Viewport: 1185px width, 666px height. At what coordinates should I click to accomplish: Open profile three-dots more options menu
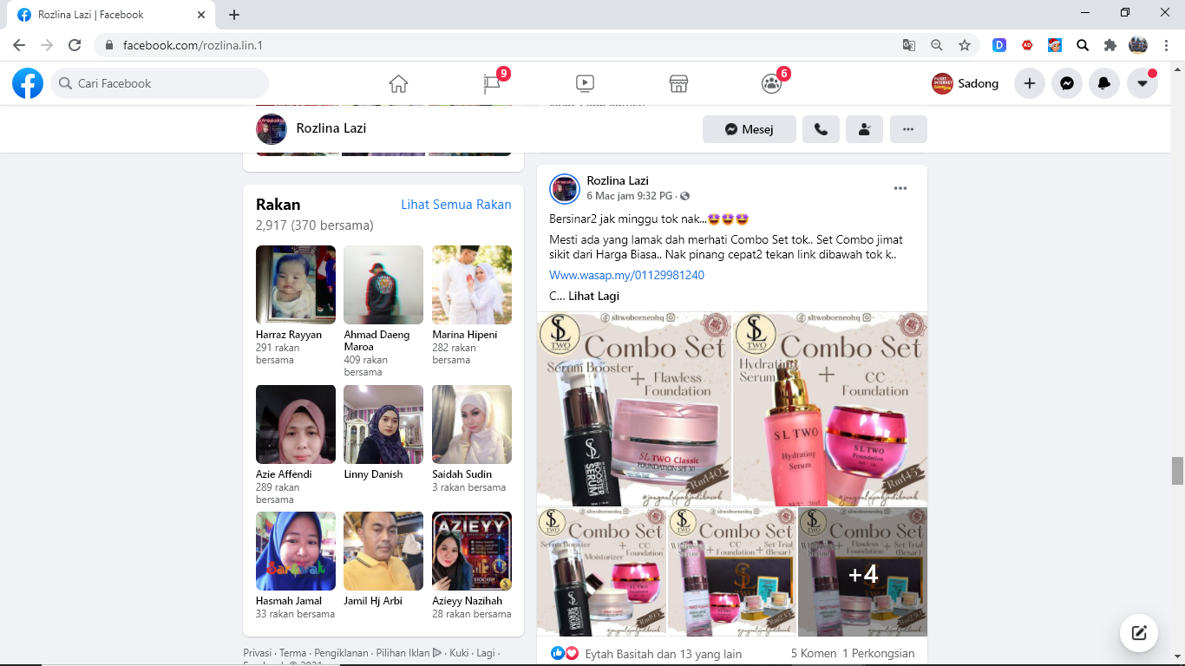coord(907,129)
